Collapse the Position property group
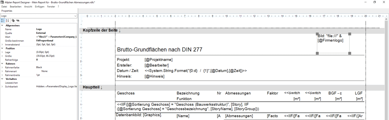The width and height of the screenshot is (389, 120). pos(2,48)
